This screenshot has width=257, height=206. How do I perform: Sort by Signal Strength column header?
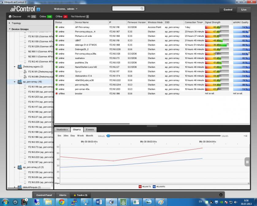pos(218,22)
